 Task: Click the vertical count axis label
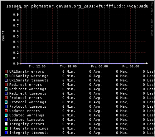[x=3, y=36]
